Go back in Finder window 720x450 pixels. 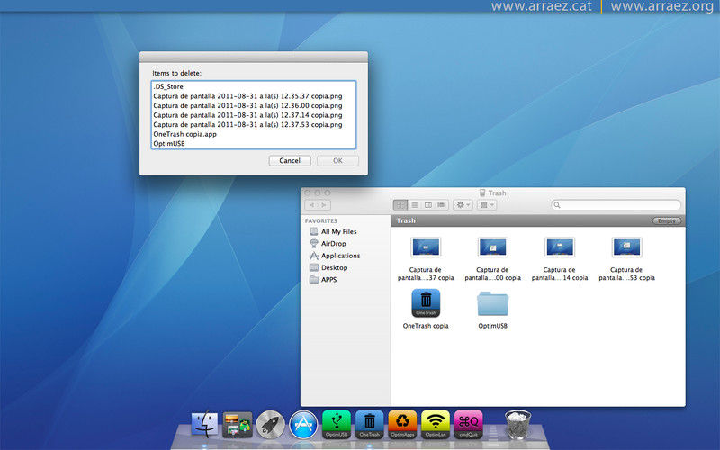point(311,205)
